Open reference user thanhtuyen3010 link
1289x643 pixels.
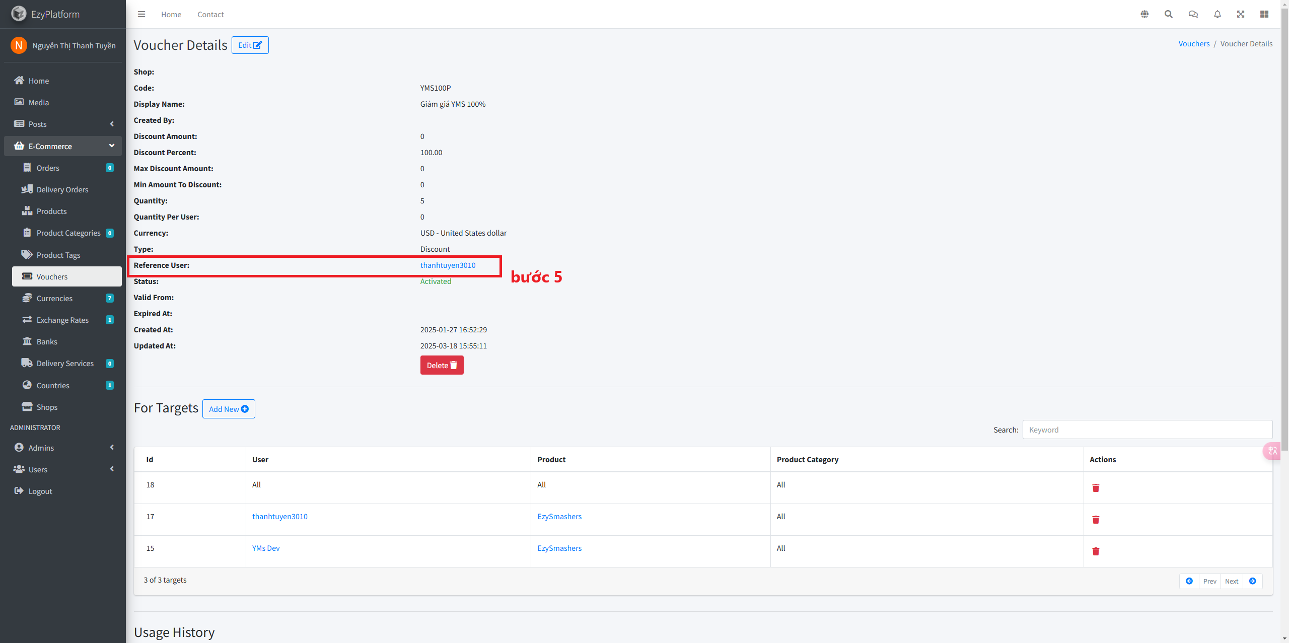(448, 265)
